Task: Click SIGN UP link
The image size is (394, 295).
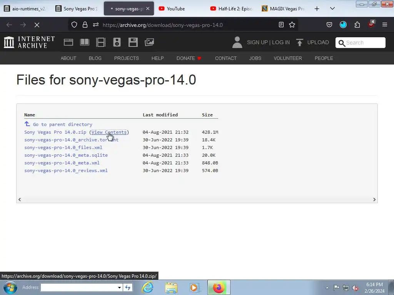Action: tap(257, 42)
